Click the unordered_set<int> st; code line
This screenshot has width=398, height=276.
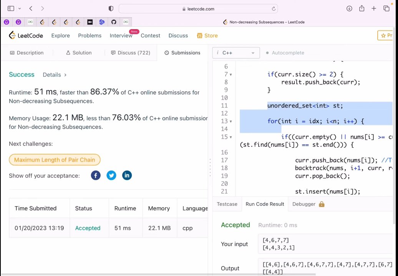click(x=305, y=105)
